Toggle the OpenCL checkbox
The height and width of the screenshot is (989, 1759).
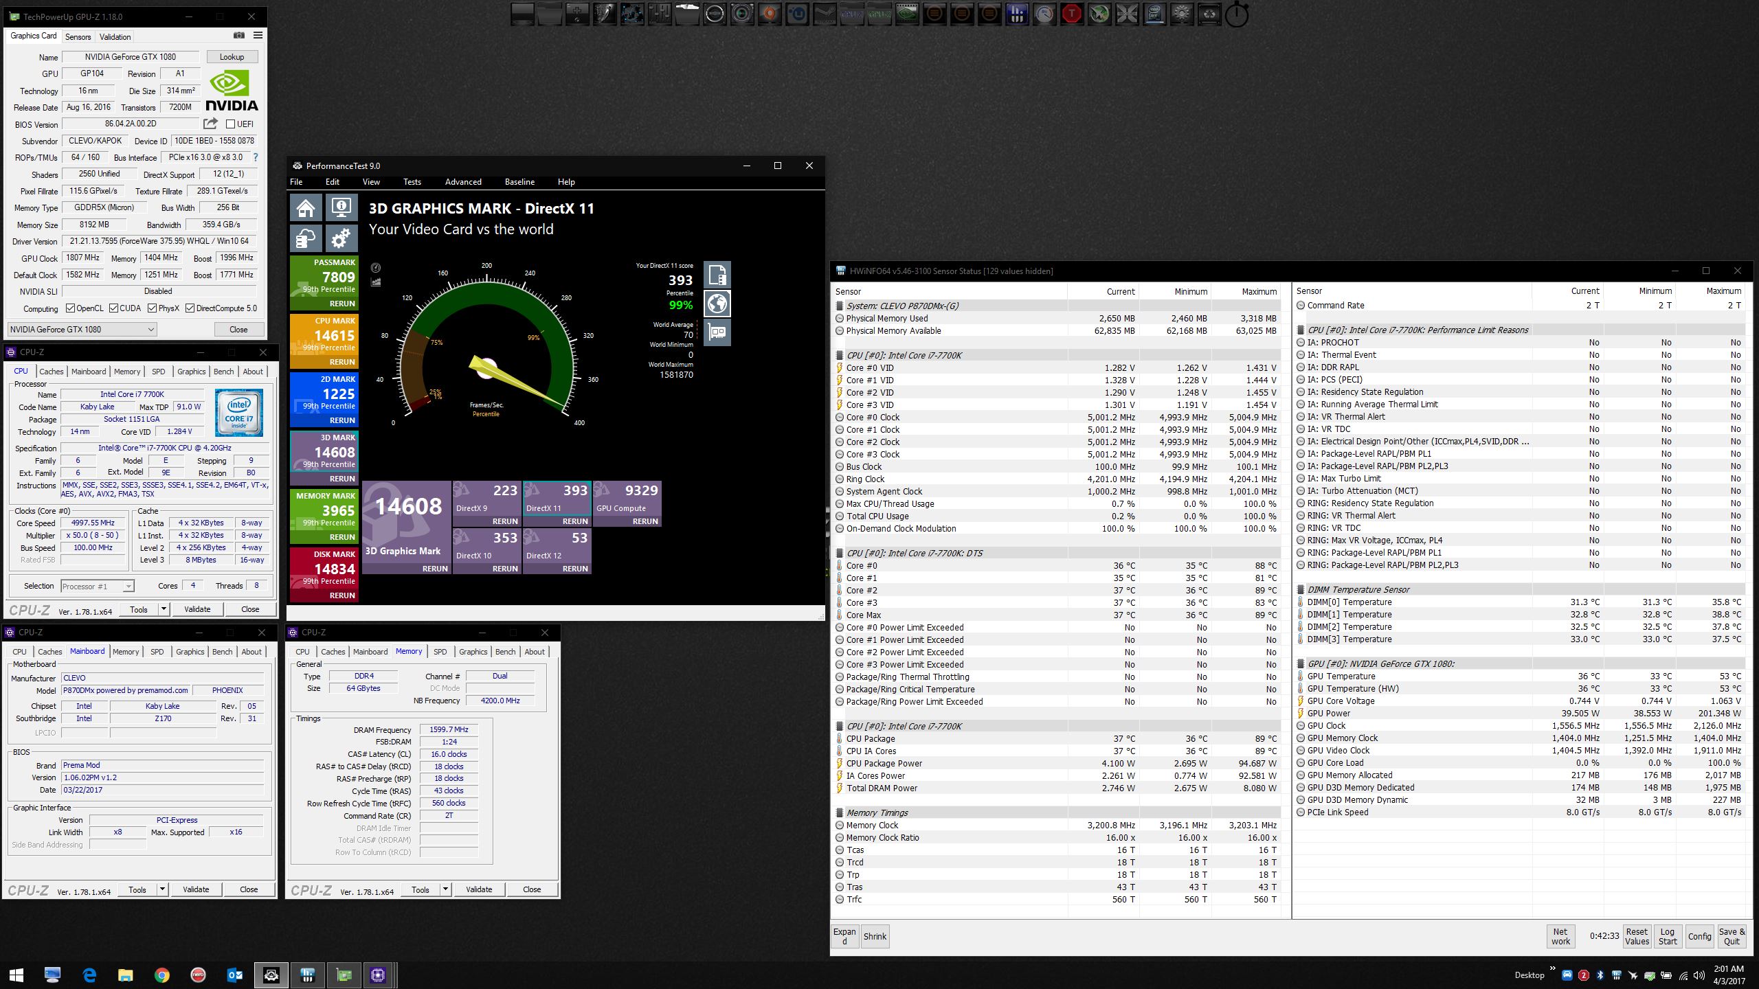pos(70,308)
